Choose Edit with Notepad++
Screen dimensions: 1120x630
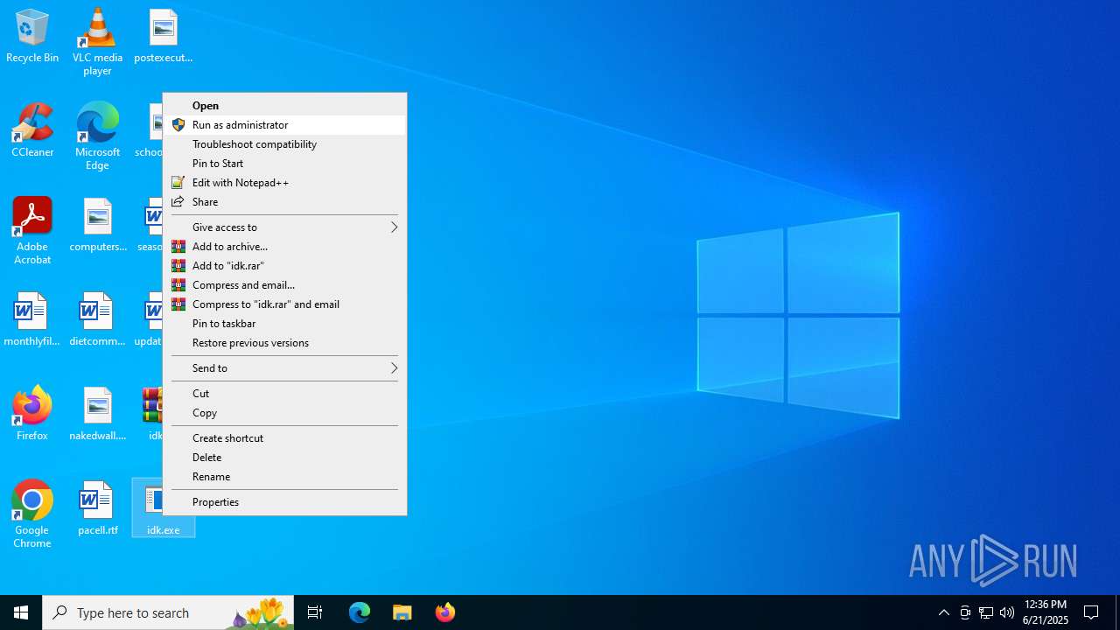click(284, 183)
